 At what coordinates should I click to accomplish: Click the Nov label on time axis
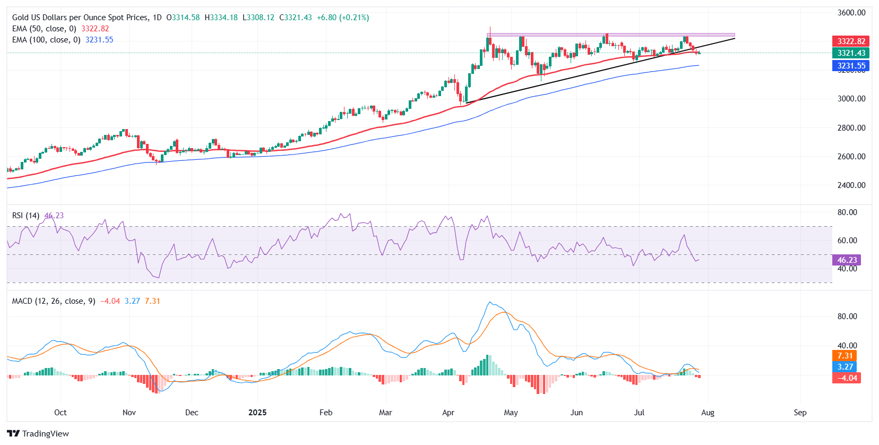click(x=129, y=413)
